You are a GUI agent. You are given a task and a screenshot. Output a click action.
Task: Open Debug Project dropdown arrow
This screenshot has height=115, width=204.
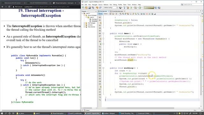[137, 8]
